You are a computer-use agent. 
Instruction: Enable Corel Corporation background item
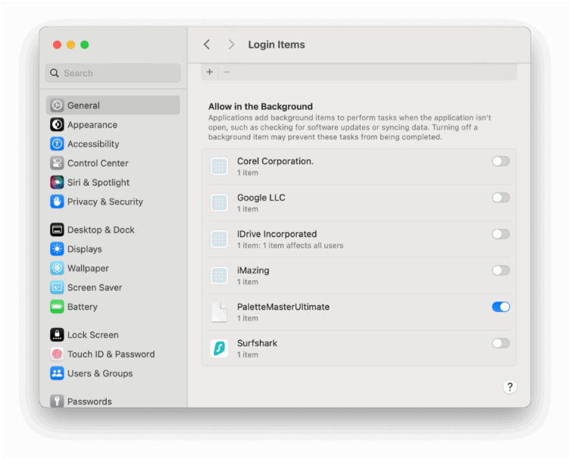pos(501,161)
